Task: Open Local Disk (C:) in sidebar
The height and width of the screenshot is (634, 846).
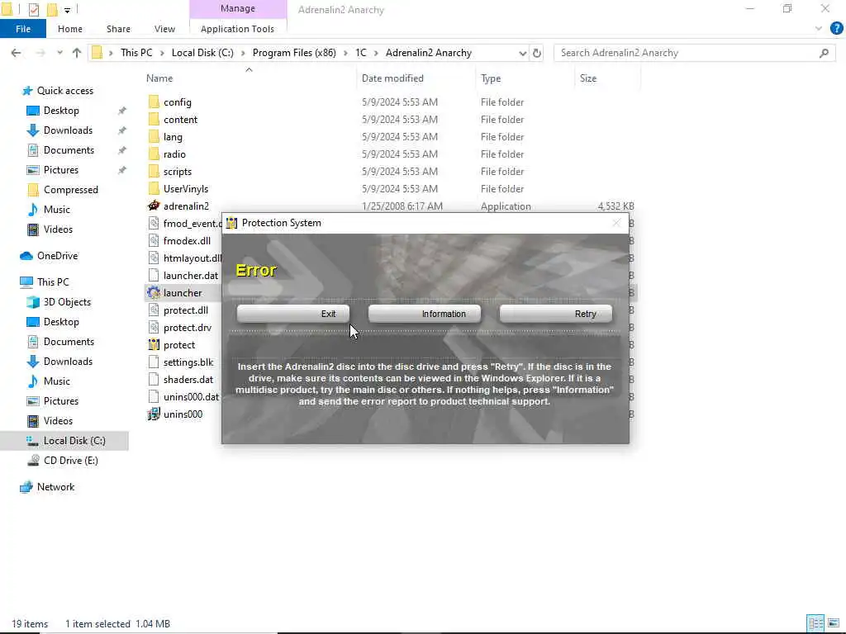Action: tap(74, 441)
